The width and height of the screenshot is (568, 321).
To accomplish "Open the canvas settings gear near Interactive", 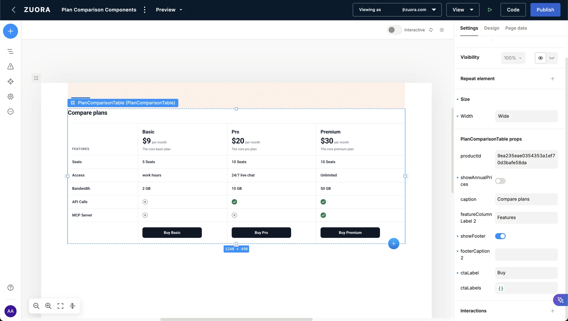I will (x=442, y=30).
